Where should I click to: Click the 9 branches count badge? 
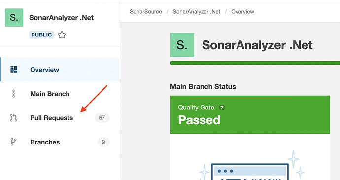[103, 142]
